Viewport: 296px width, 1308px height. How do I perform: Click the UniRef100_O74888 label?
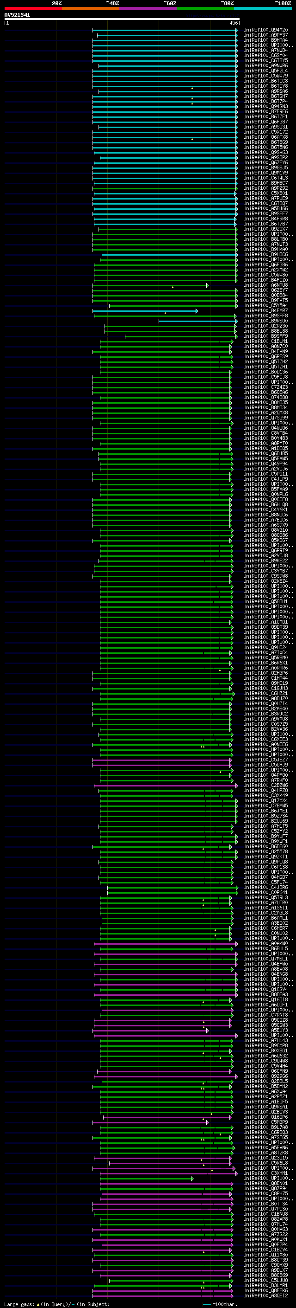pyautogui.click(x=265, y=398)
